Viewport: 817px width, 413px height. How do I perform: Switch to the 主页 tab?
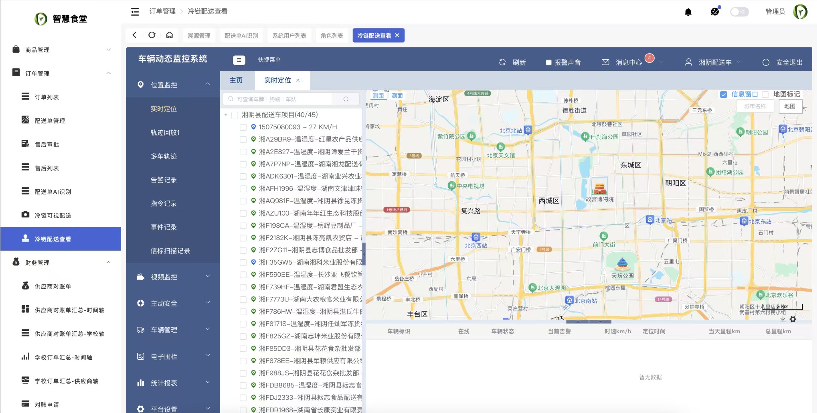coord(236,80)
